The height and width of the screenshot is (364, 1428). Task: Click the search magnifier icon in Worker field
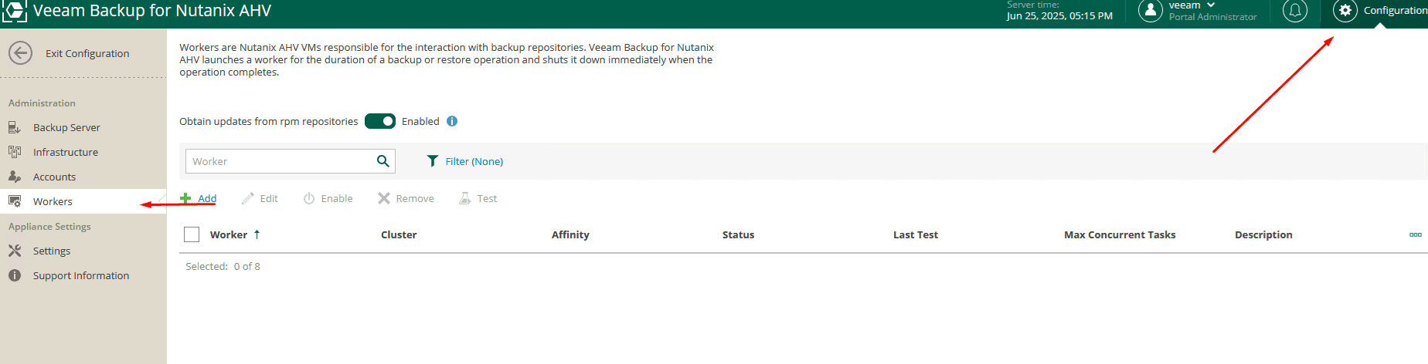(382, 161)
